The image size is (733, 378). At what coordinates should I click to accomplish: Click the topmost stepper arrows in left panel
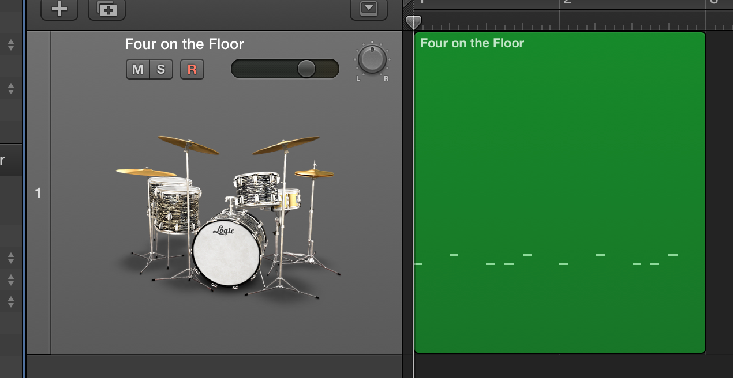pyautogui.click(x=10, y=44)
